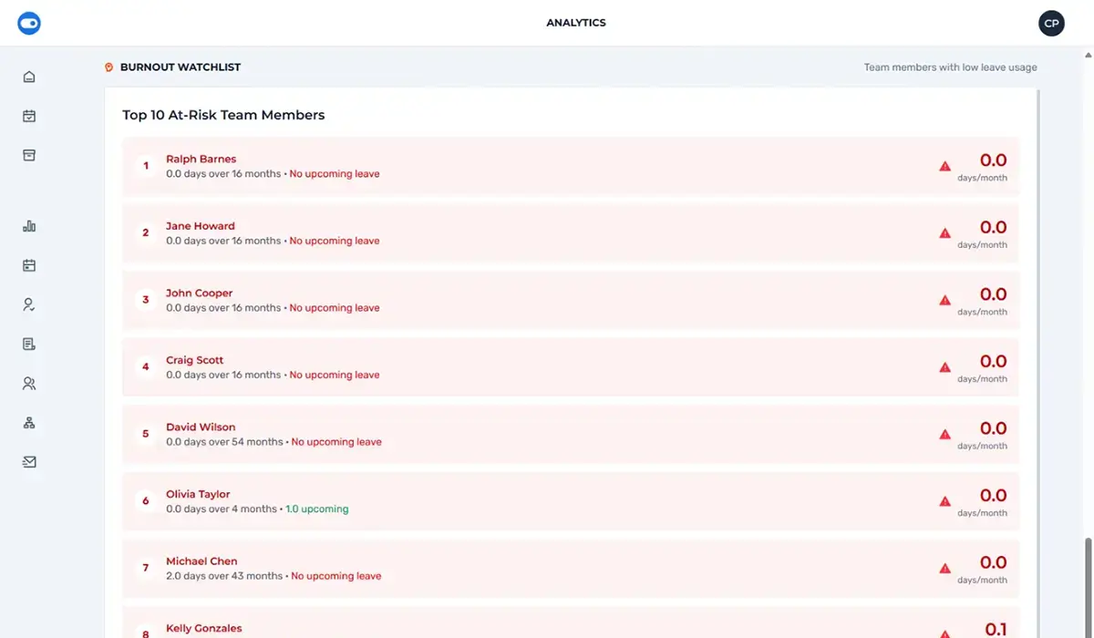Open the reports document icon in sidebar
Image resolution: width=1094 pixels, height=638 pixels.
[x=28, y=344]
